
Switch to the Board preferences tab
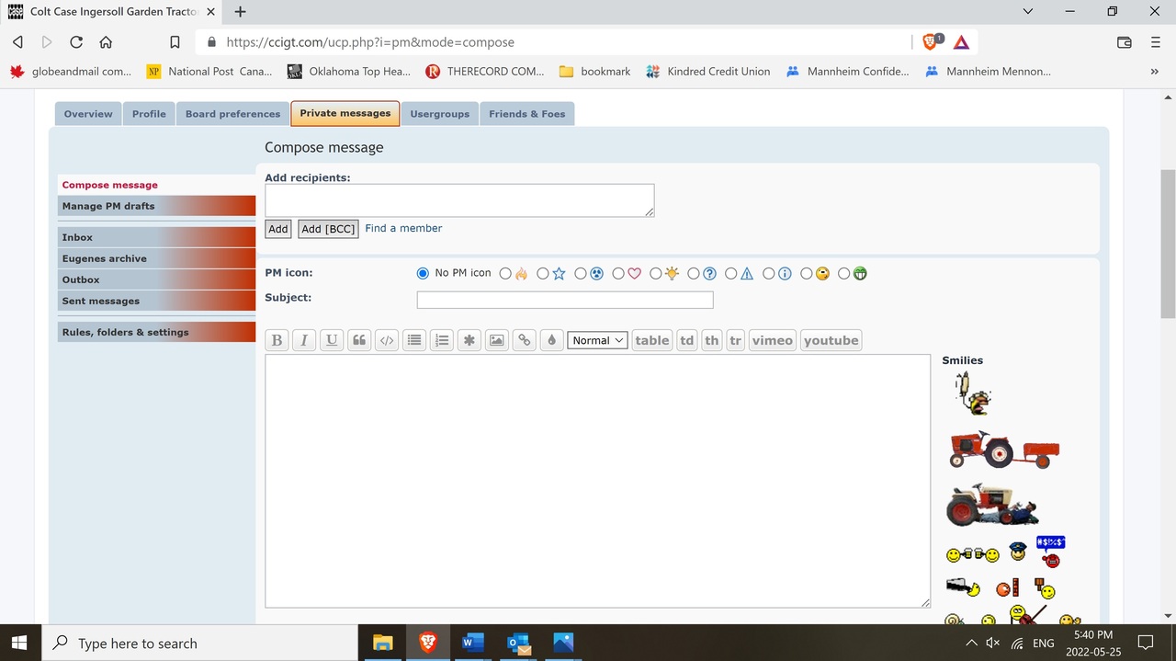[232, 114]
